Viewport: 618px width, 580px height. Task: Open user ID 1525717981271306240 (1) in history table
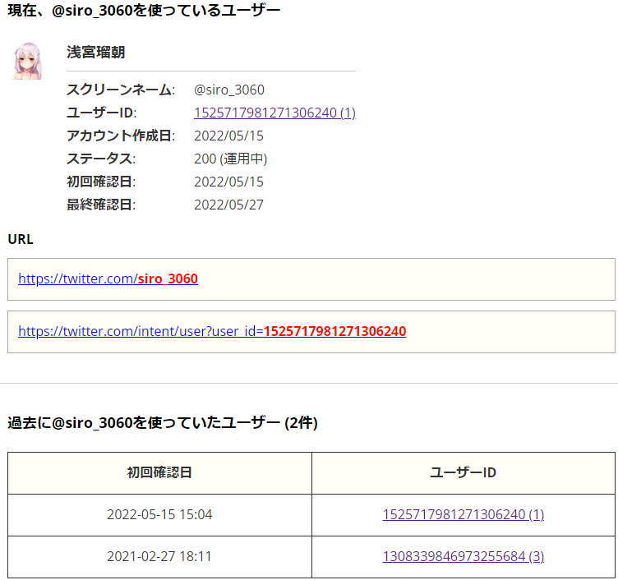[x=463, y=514]
